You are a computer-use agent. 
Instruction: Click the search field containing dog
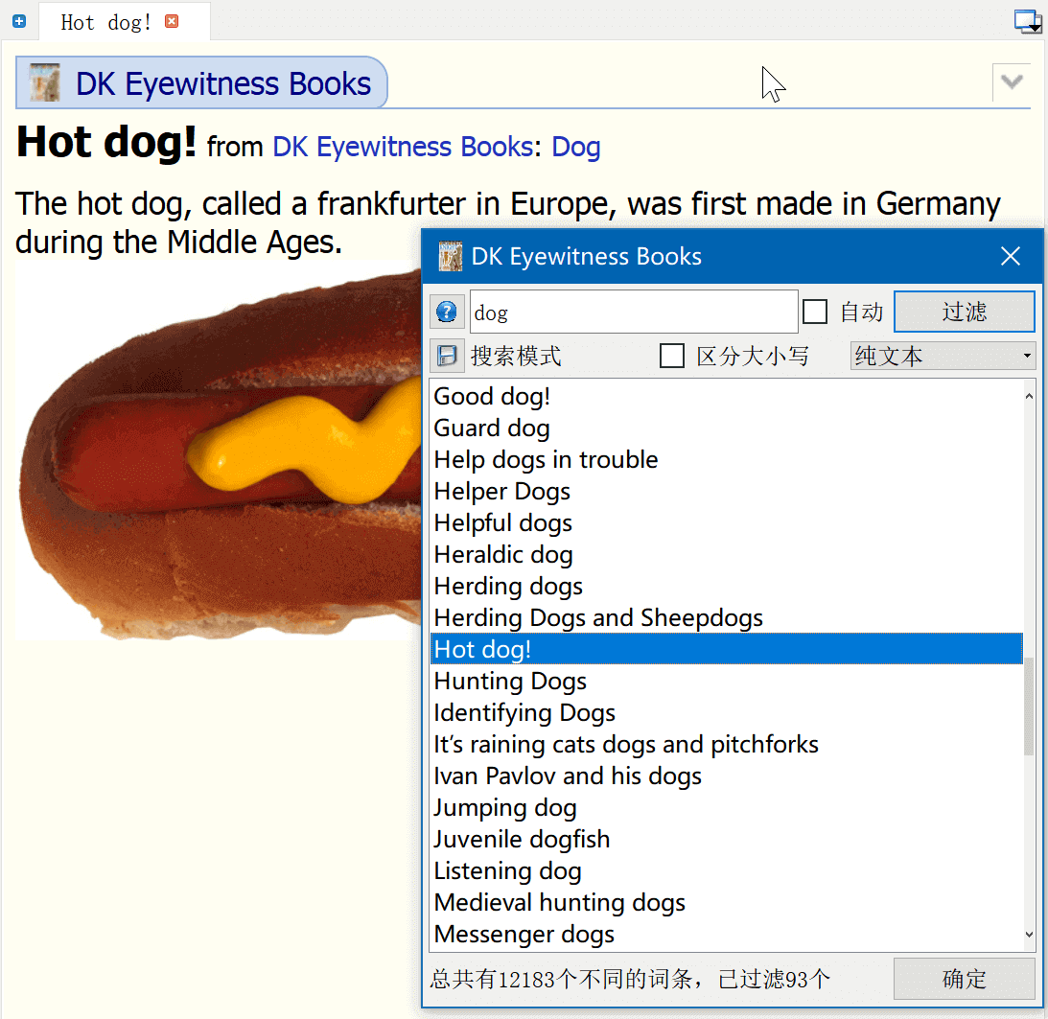[633, 312]
